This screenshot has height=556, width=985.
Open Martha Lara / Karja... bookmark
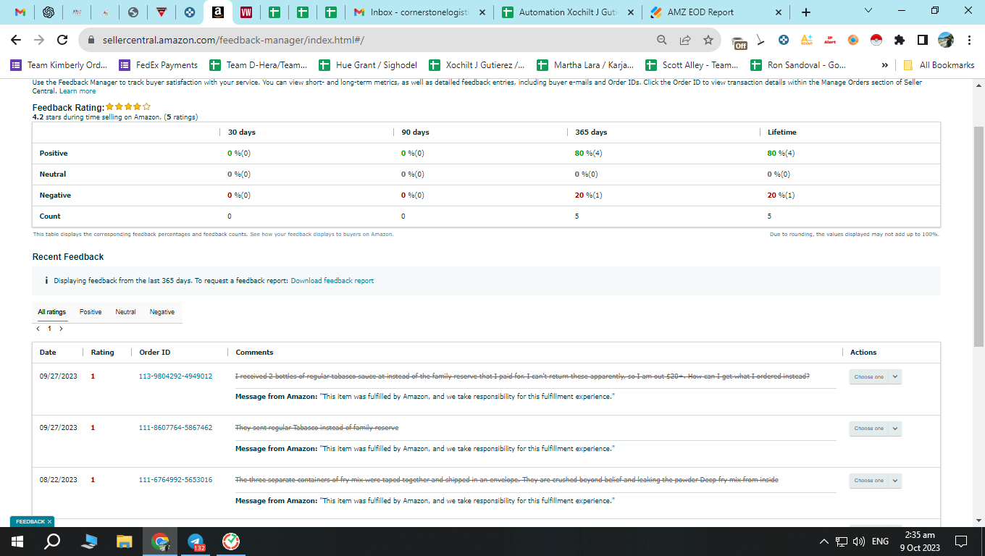[x=585, y=65]
